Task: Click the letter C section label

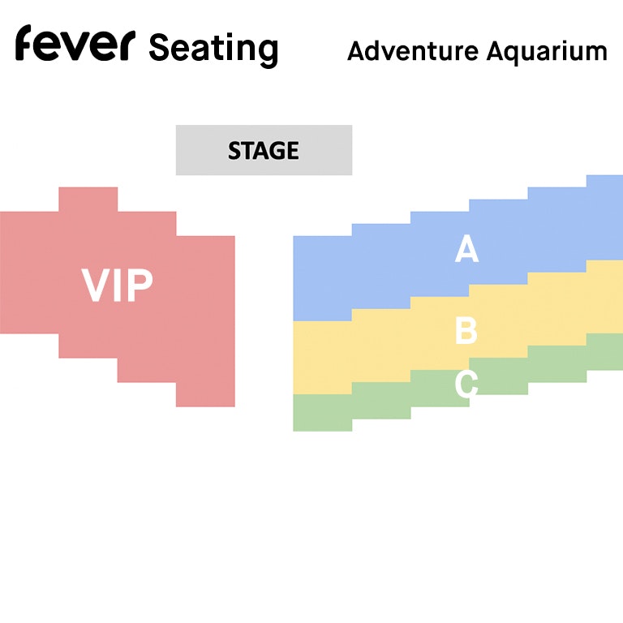Action: pos(466,383)
